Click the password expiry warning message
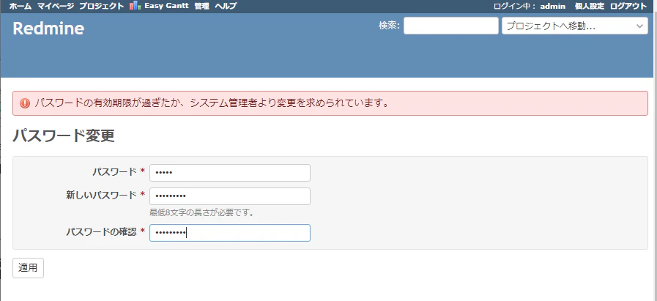The image size is (657, 301). pyautogui.click(x=212, y=103)
